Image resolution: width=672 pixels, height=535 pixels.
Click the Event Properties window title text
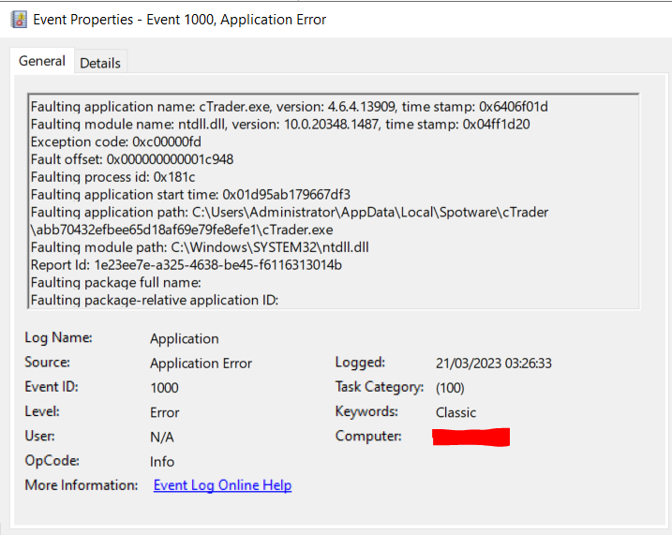180,20
